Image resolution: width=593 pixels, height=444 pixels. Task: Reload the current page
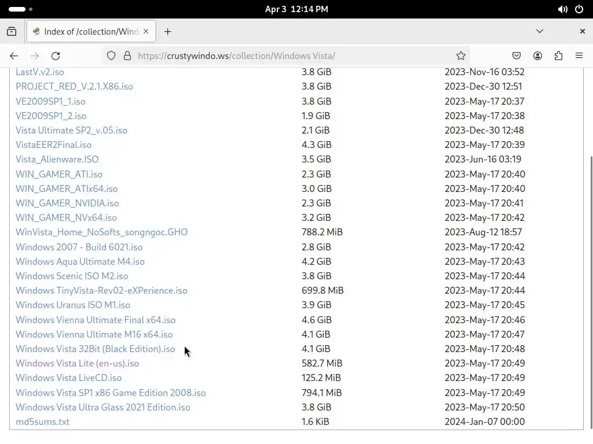[56, 56]
